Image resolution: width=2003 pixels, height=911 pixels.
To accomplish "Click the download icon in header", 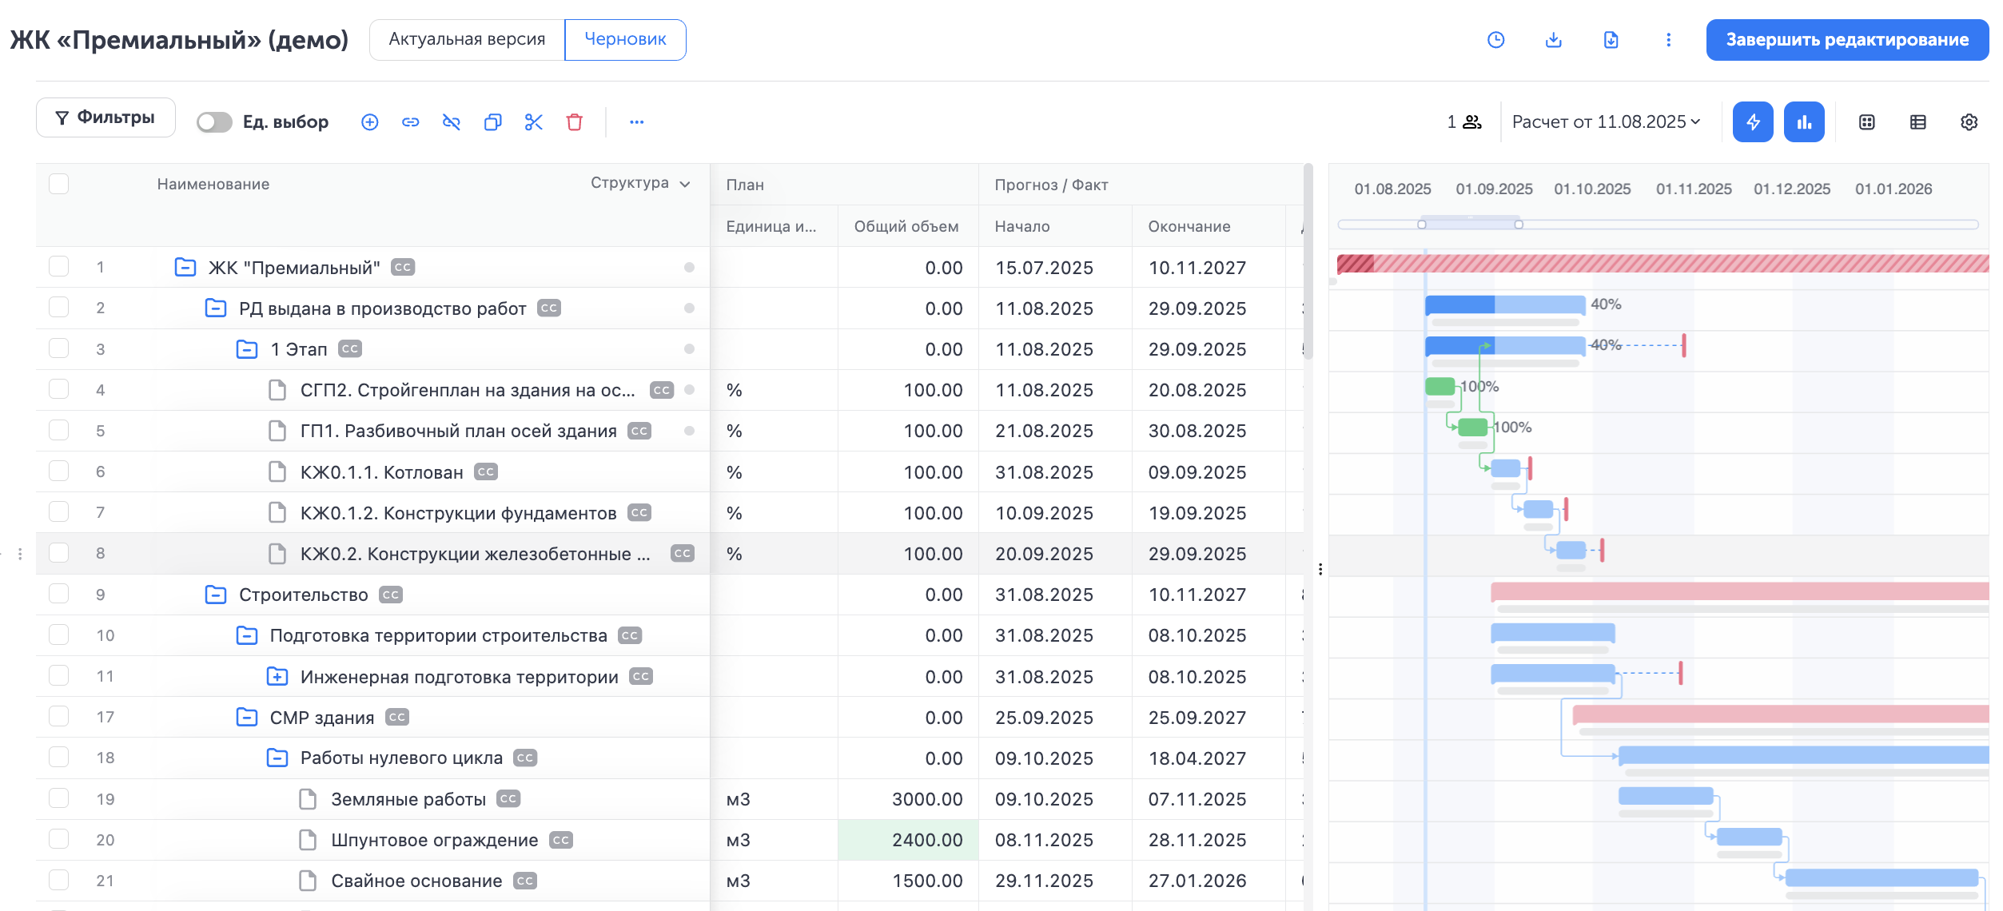I will 1553,40.
